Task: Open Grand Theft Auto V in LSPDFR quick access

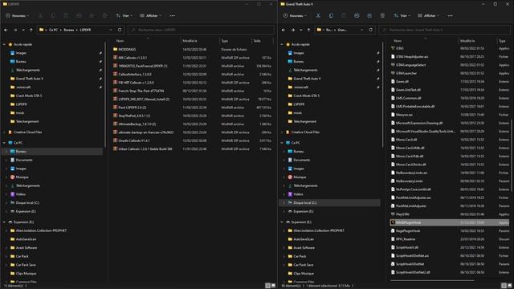Action: (x=30, y=79)
